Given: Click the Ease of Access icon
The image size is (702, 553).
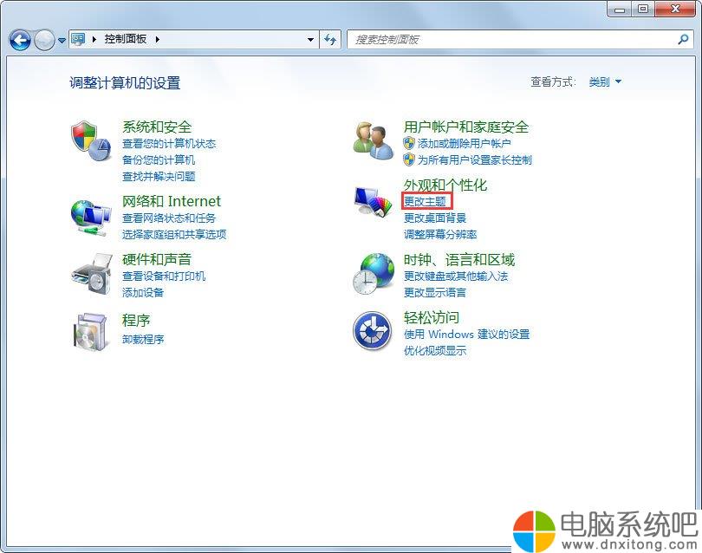Looking at the screenshot, I should pyautogui.click(x=372, y=331).
